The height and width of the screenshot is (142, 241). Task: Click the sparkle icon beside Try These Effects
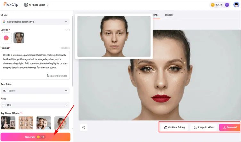coord(21,113)
